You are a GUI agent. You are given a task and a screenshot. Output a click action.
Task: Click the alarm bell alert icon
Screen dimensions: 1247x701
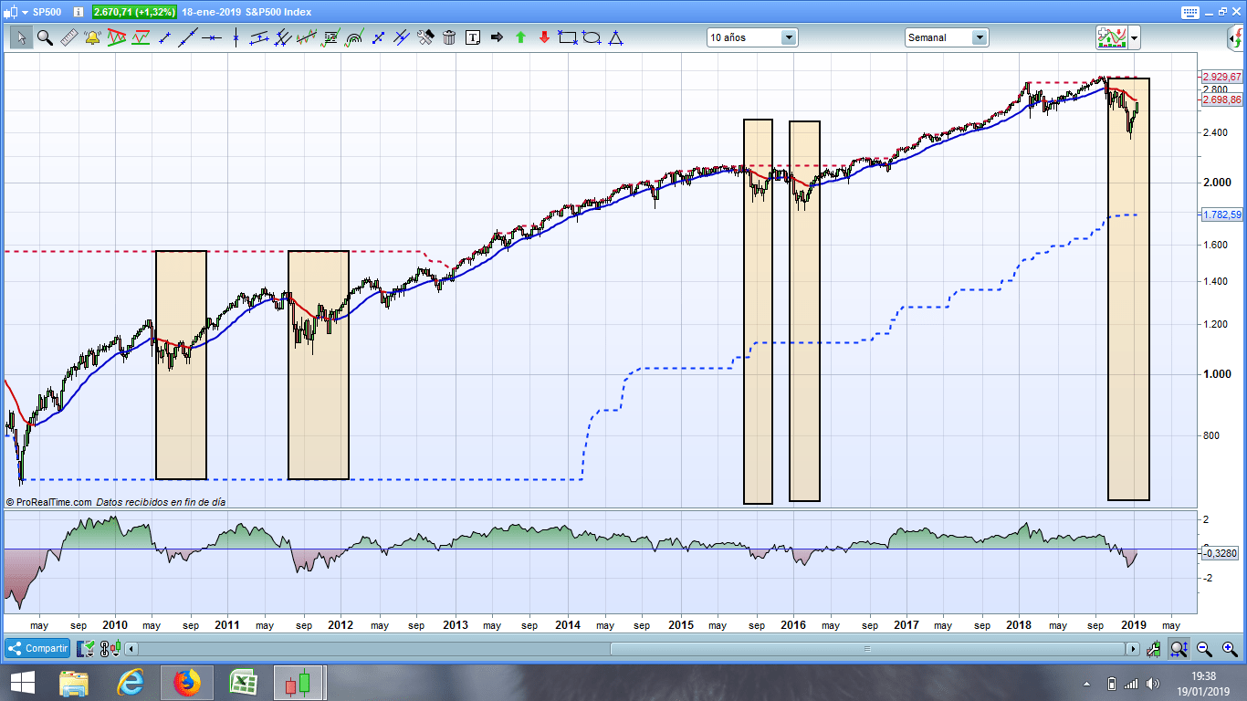click(x=92, y=37)
